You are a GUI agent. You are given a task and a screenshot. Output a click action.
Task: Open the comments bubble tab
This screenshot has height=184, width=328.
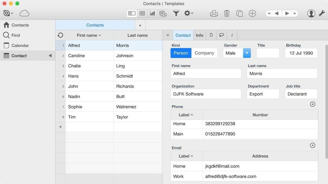point(222,35)
